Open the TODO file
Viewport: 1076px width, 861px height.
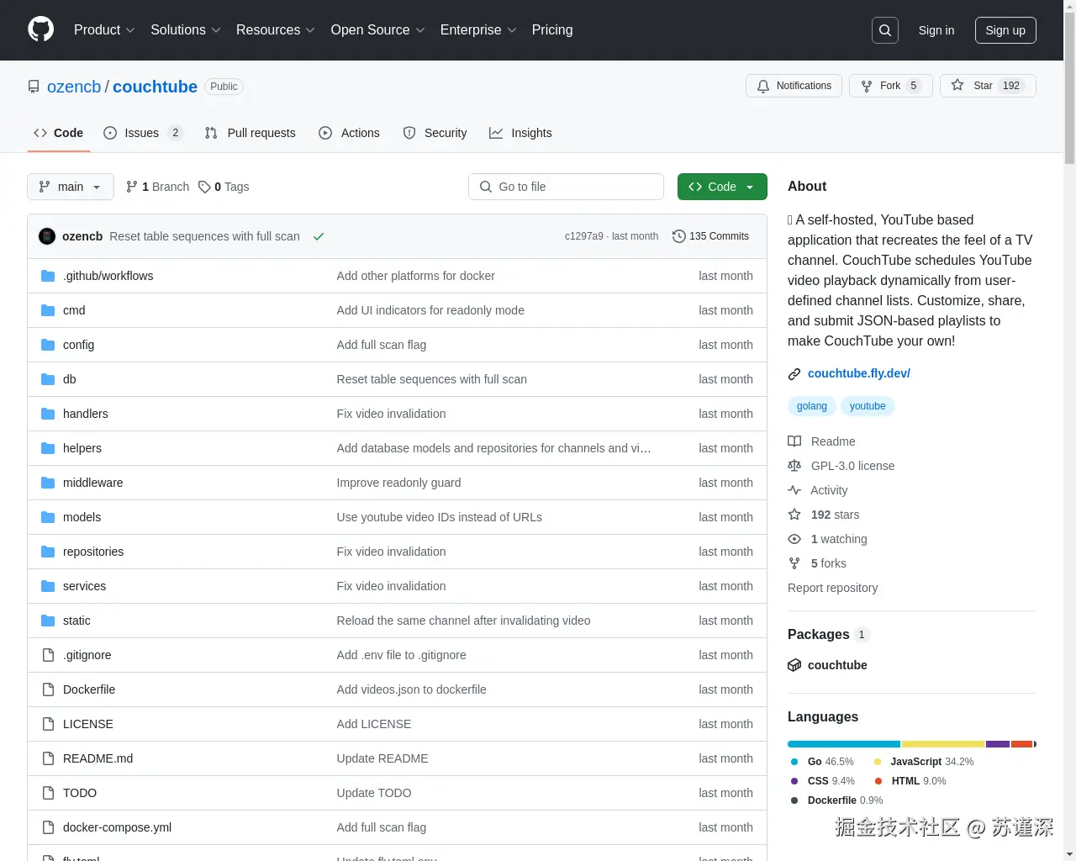tap(80, 793)
